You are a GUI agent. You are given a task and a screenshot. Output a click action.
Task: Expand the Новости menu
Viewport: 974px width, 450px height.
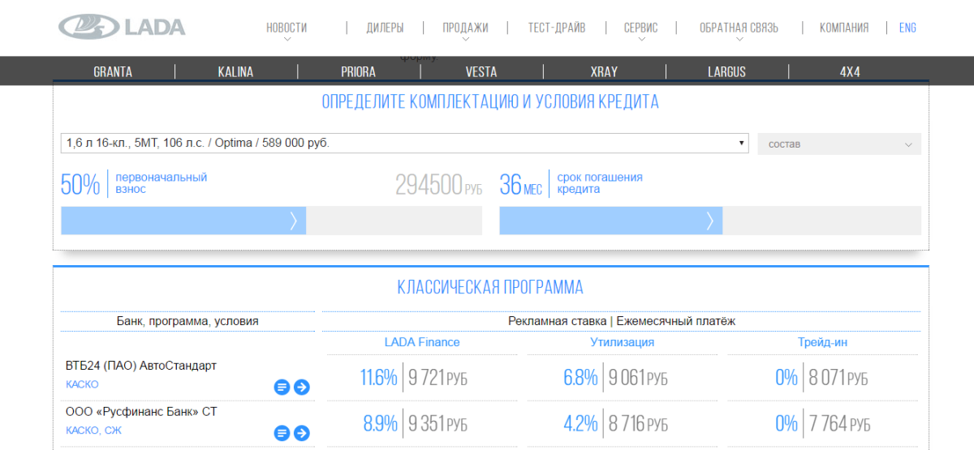tap(287, 28)
